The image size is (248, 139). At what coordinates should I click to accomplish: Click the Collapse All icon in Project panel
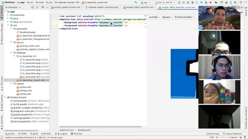click(37, 7)
